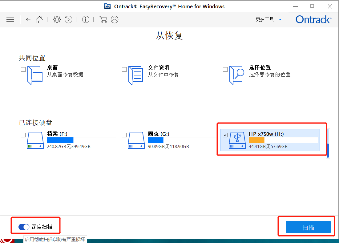Click the 桌面 title text
The height and width of the screenshot is (243, 339).
(52, 68)
